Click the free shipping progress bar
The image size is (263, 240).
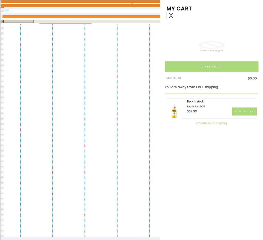[x=211, y=93]
